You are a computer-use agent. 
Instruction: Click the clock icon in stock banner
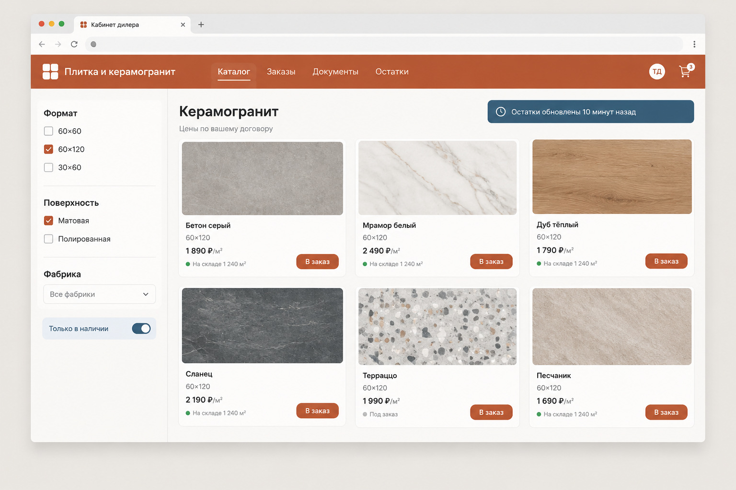pyautogui.click(x=501, y=111)
